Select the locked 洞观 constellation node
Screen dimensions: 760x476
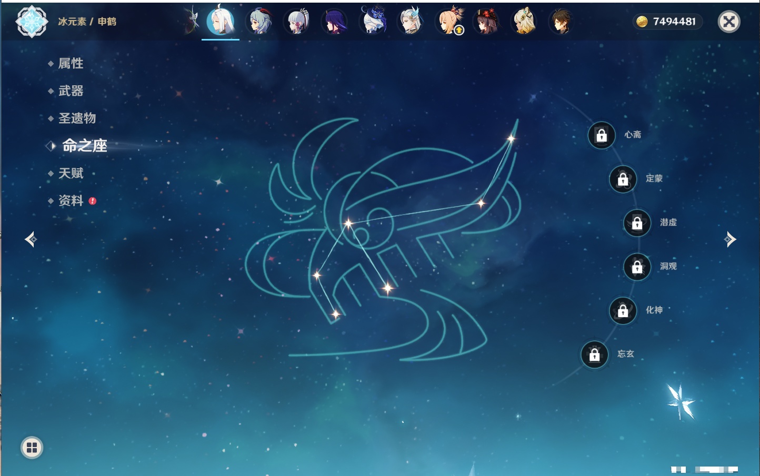[x=637, y=267]
